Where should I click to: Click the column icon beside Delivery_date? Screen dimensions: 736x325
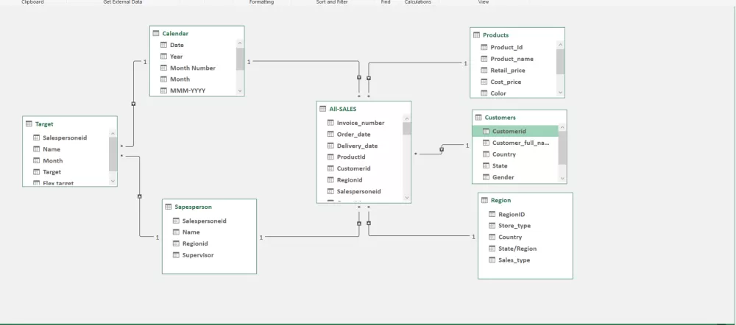(330, 146)
